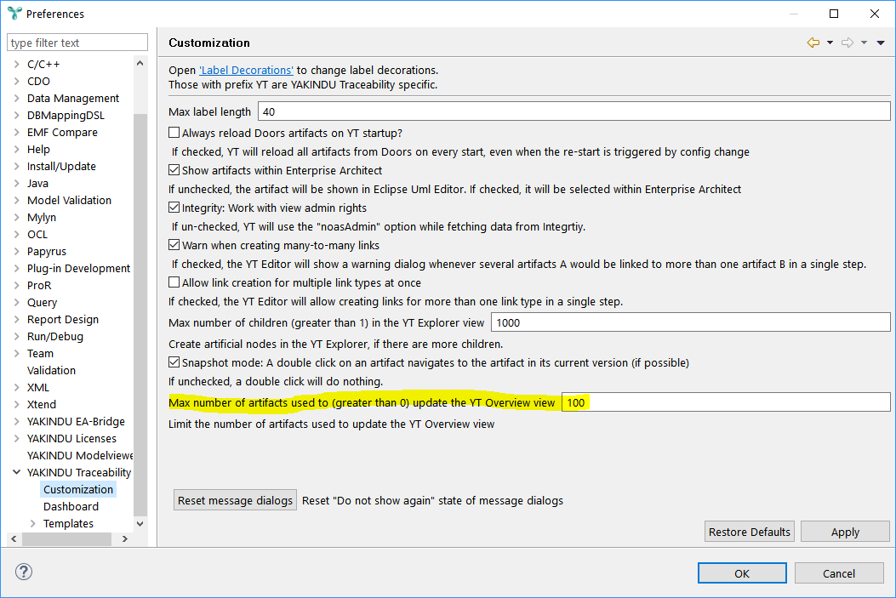896x598 pixels.
Task: Toggle Integrity view admin rights checkbox
Action: 174,208
